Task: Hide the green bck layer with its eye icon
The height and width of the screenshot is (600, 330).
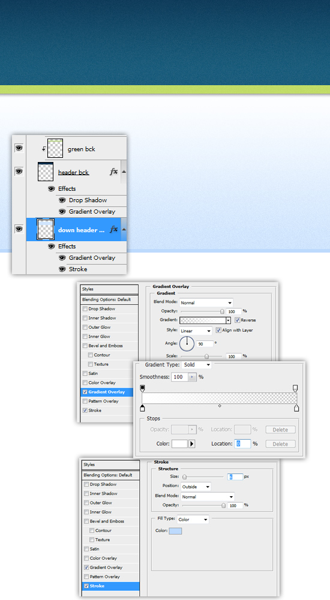Action: pyautogui.click(x=19, y=148)
